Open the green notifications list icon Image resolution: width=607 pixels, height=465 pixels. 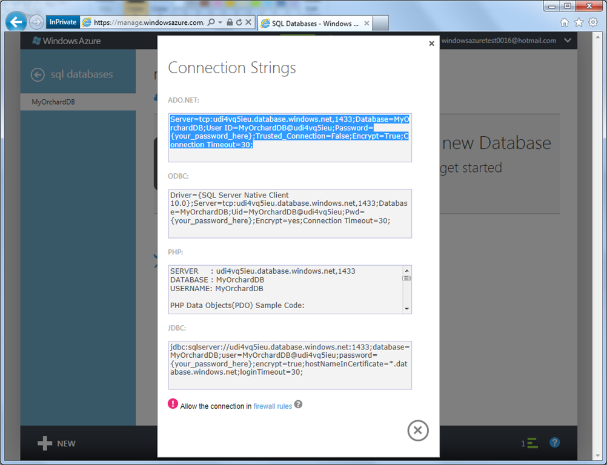532,443
